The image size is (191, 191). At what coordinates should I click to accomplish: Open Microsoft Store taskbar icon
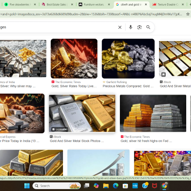point(125,186)
